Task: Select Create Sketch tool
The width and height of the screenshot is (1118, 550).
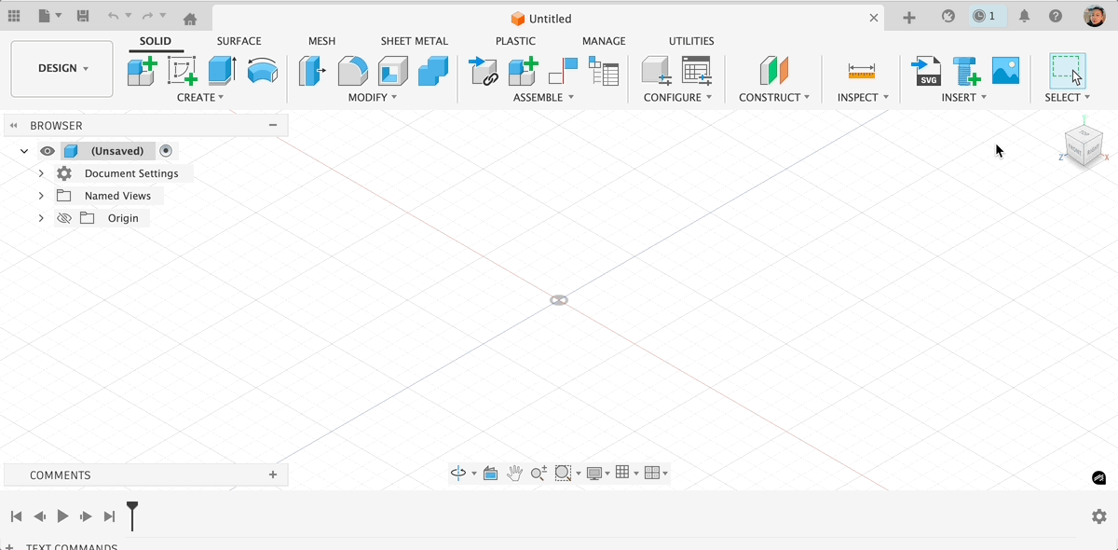Action: tap(183, 71)
